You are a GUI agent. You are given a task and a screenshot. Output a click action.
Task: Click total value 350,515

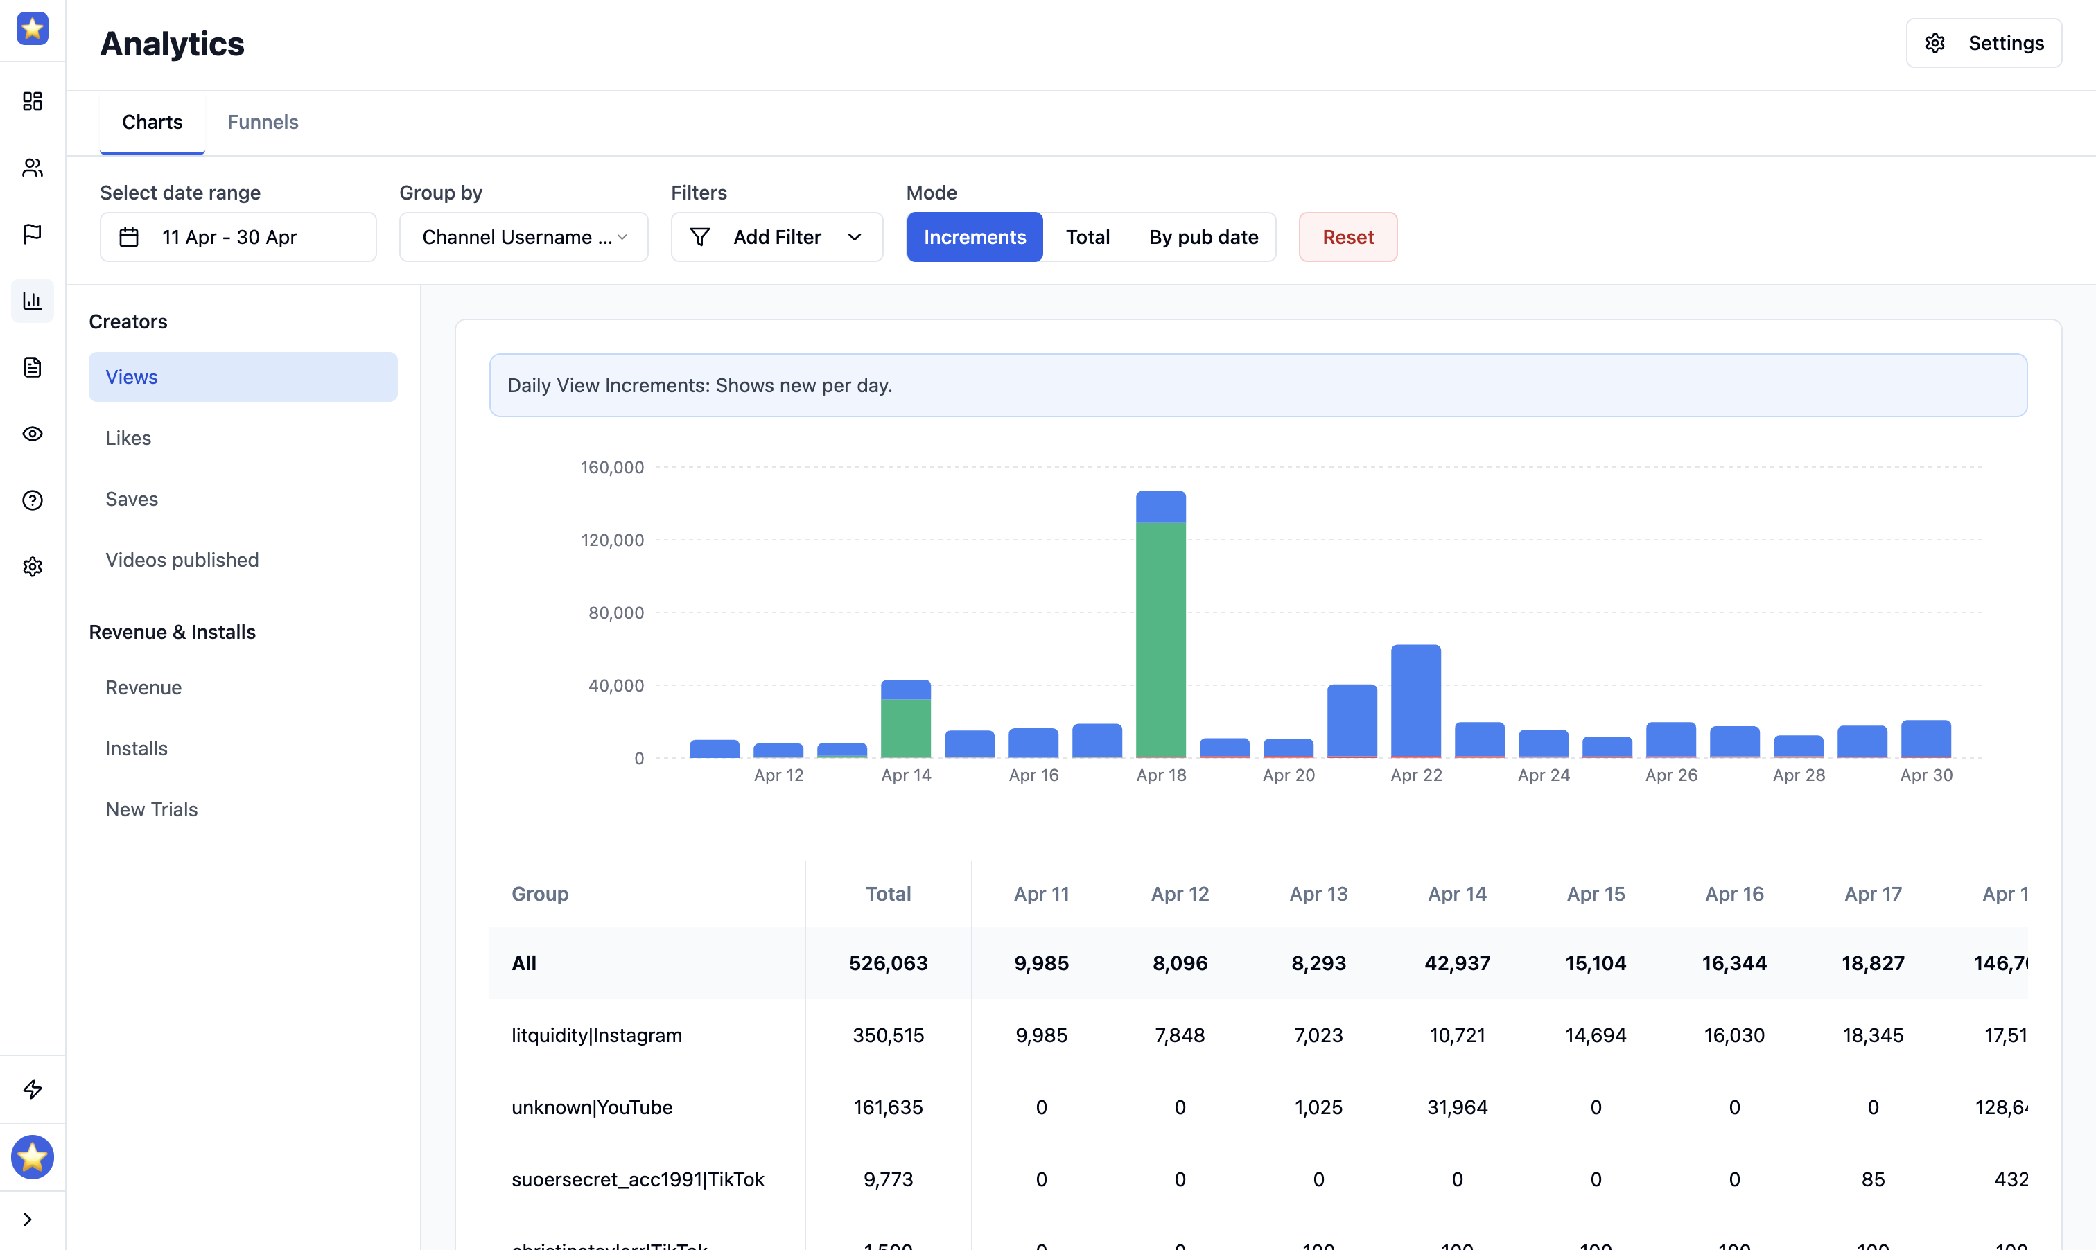888,1035
